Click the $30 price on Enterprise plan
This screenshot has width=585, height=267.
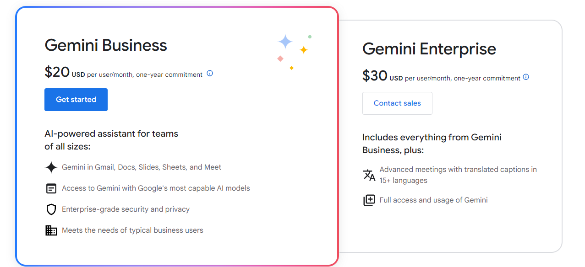(375, 76)
